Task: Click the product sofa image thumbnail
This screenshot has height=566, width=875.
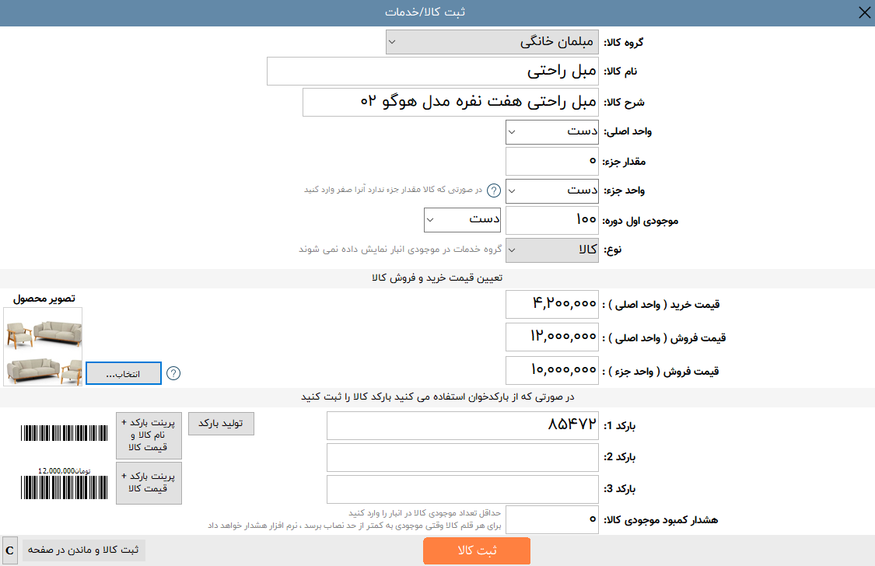Action: 43,346
